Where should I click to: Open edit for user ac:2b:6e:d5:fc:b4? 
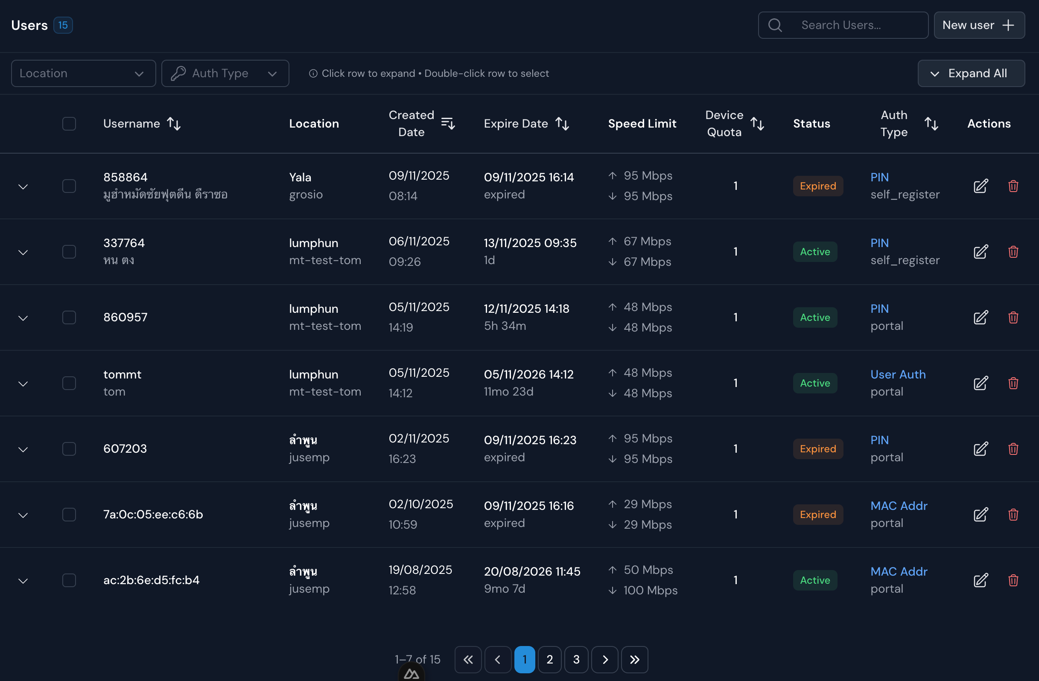(981, 580)
